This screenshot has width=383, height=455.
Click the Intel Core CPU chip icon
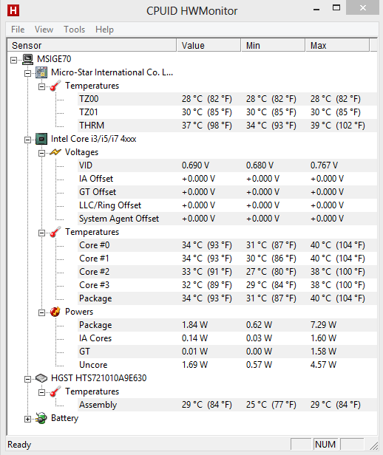point(41,139)
